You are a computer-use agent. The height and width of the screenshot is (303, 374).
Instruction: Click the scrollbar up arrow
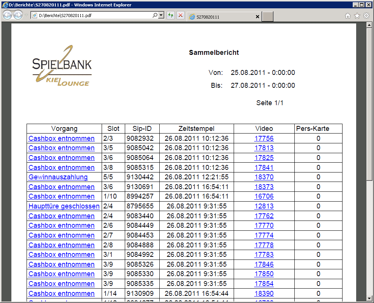coord(369,25)
